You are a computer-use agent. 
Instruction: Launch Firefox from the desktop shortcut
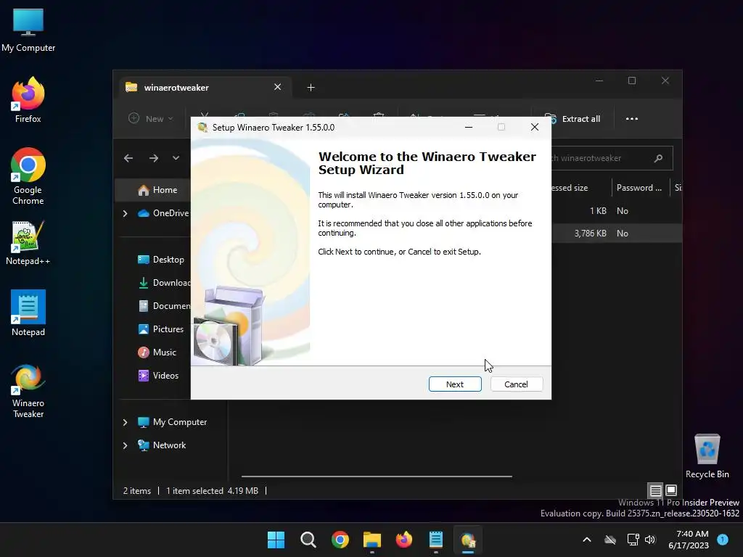(x=28, y=100)
